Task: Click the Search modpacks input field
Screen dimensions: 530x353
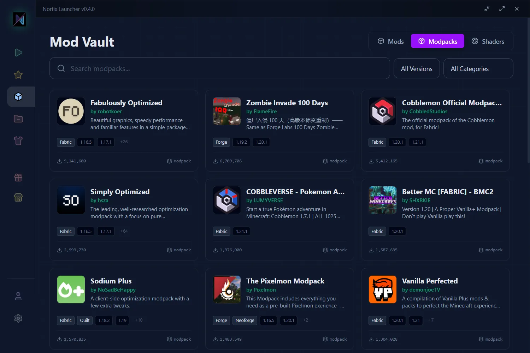Action: point(219,68)
